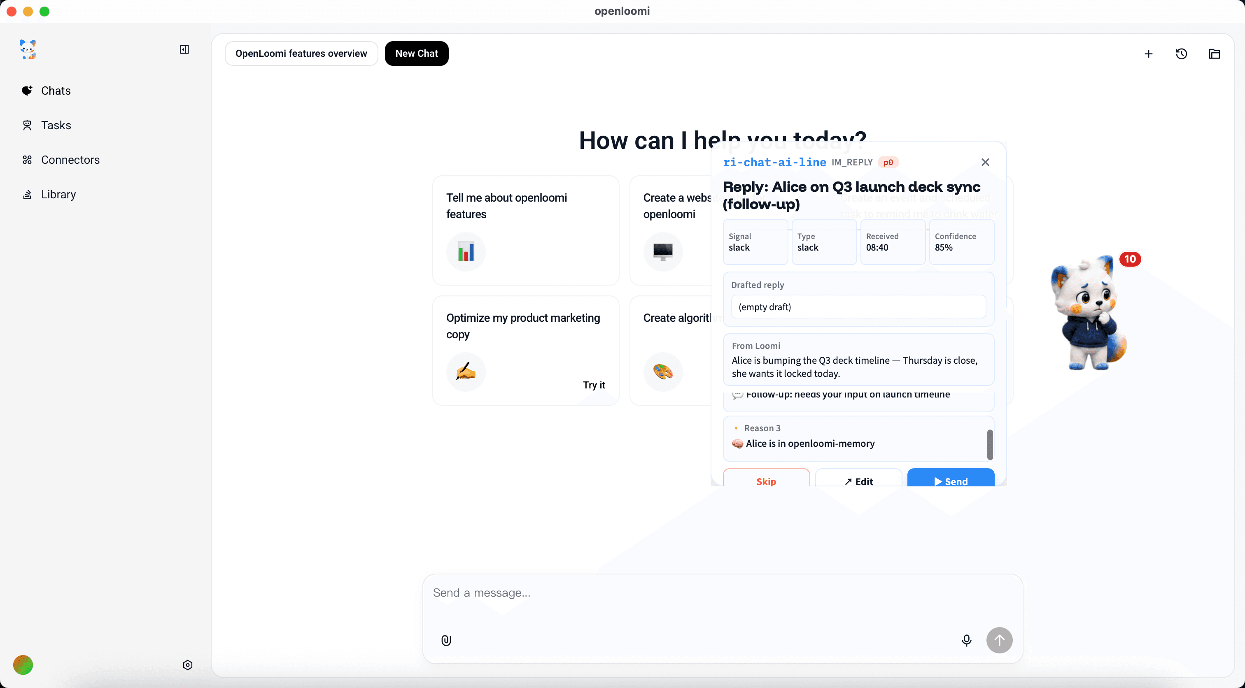Submit message with up arrow button

pos(999,640)
